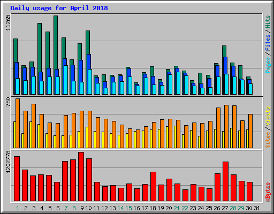Click the red KBytes bar for day 9
The width and height of the screenshot is (274, 214).
pyautogui.click(x=81, y=177)
